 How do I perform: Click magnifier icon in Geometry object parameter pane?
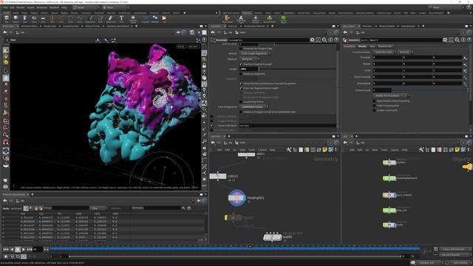tap(457, 40)
